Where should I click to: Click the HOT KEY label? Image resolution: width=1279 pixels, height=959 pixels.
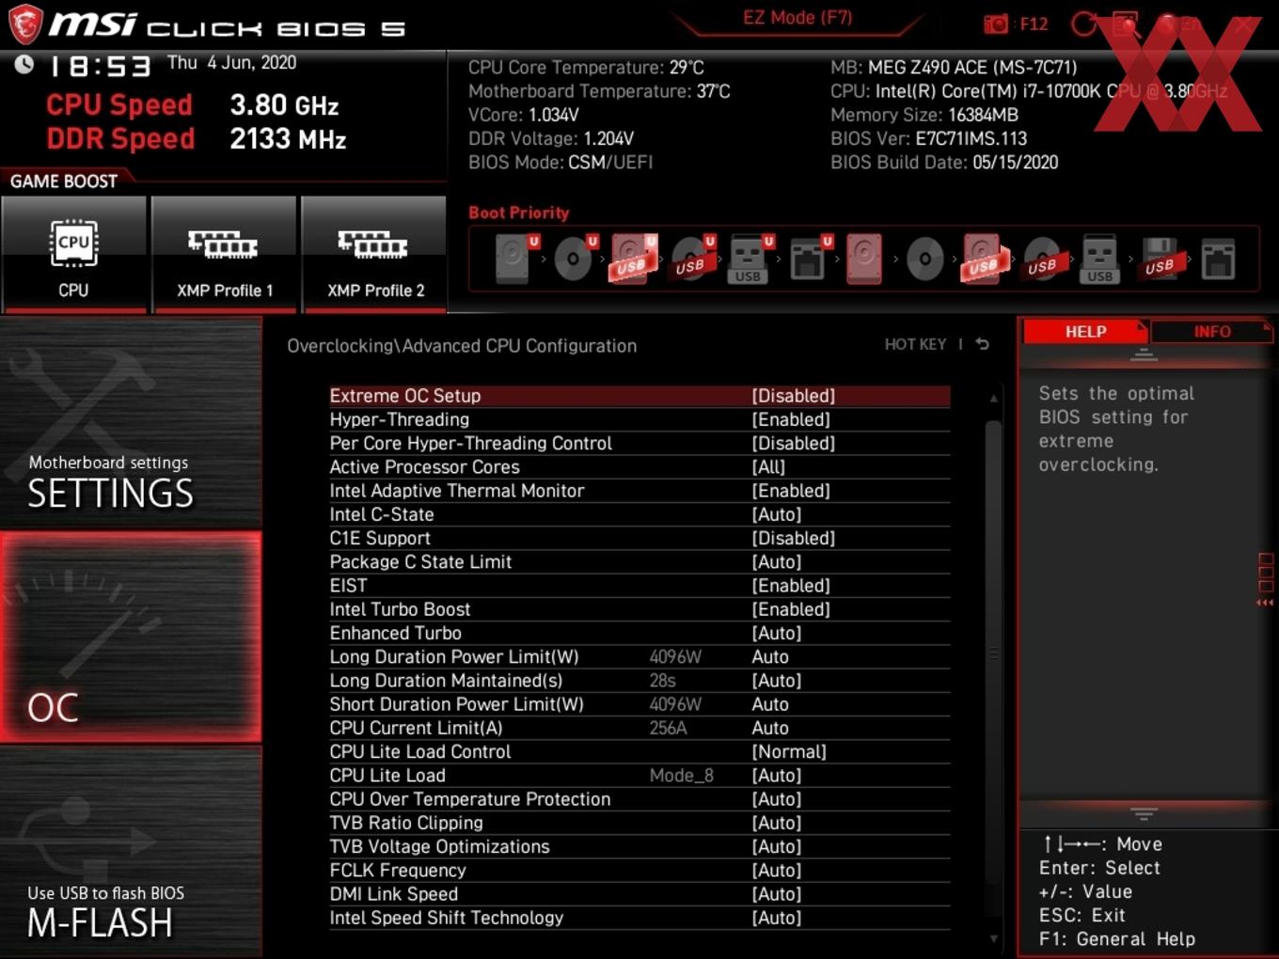tap(915, 344)
